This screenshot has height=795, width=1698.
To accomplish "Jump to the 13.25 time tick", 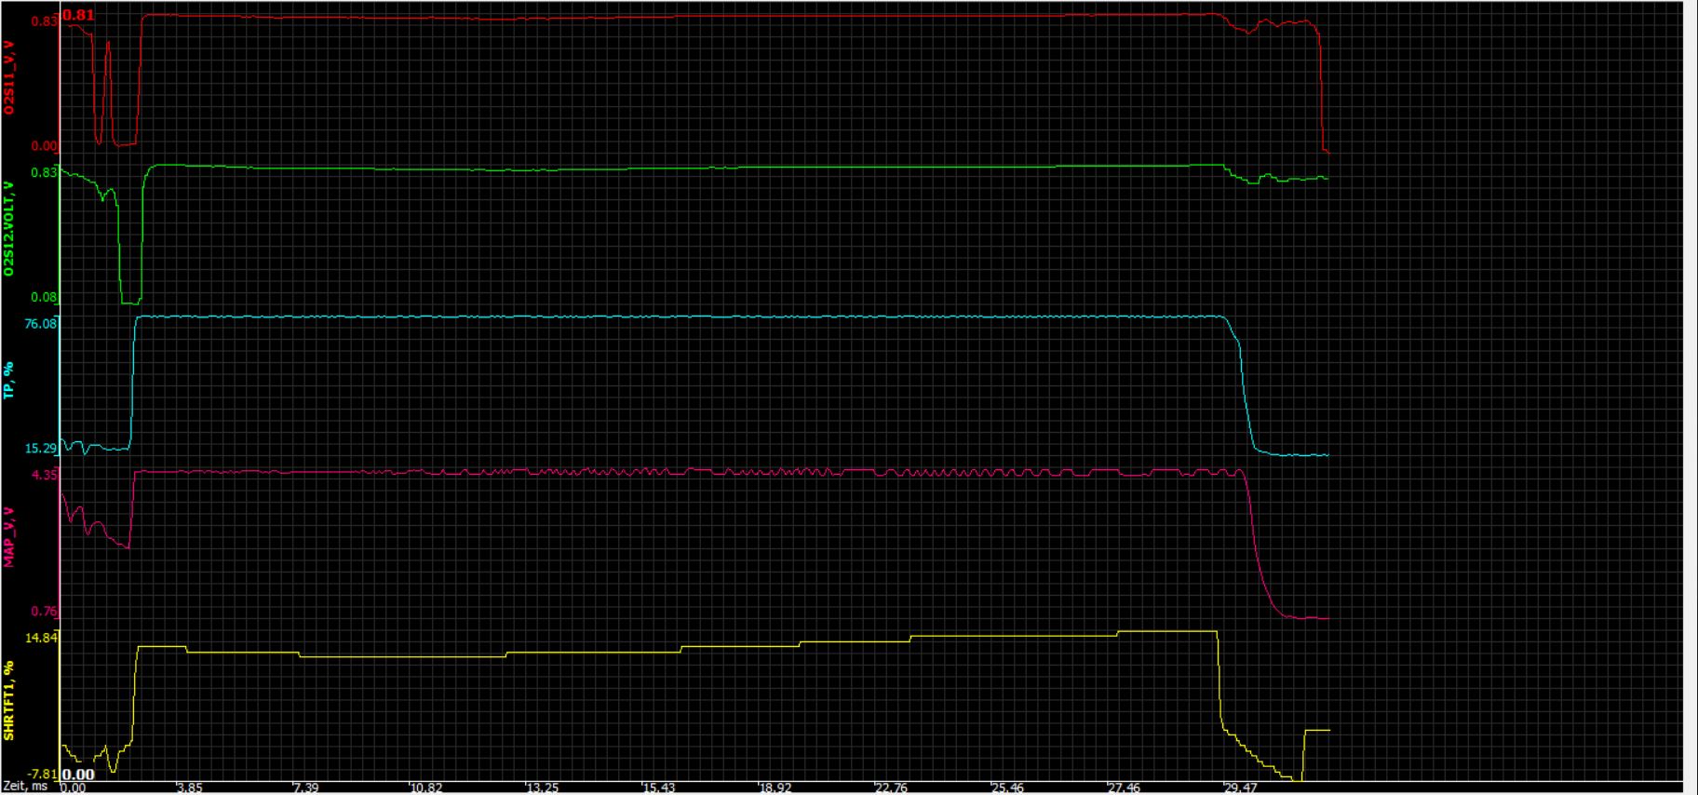I will (x=542, y=788).
